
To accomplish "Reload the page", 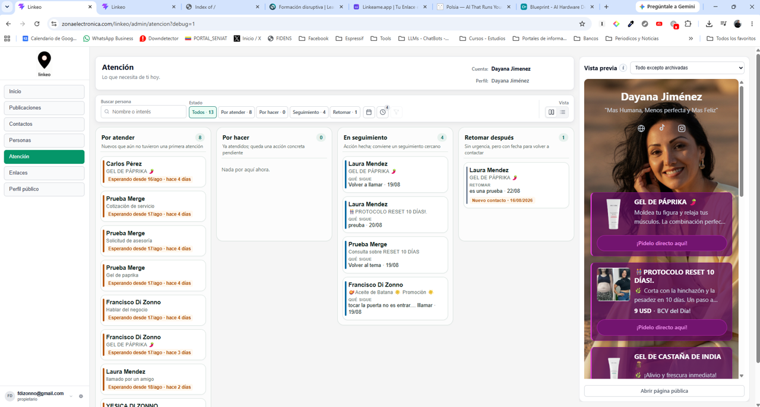I will tap(37, 24).
